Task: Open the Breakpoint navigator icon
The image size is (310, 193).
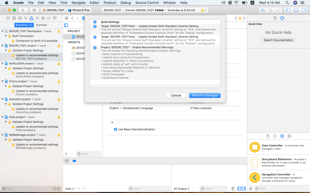Action: click(49, 18)
